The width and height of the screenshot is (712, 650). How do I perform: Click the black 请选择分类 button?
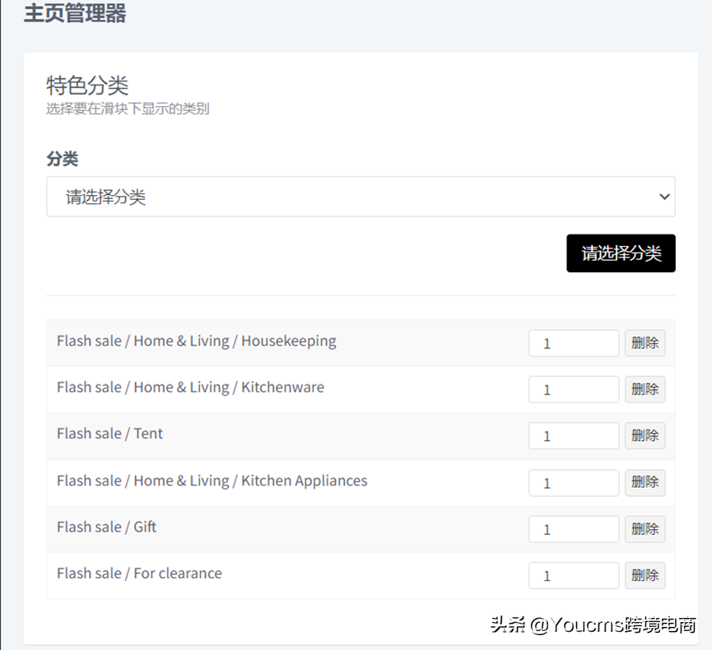tap(621, 253)
